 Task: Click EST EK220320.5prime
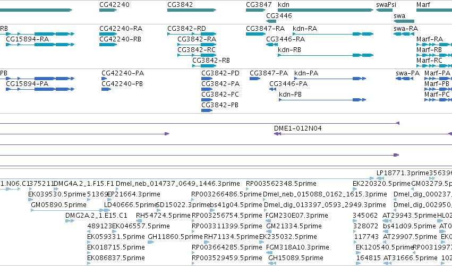(381, 184)
